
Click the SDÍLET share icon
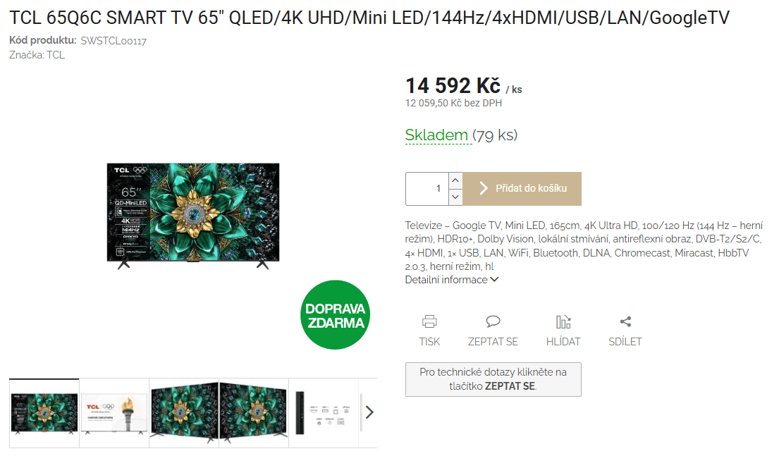point(625,321)
